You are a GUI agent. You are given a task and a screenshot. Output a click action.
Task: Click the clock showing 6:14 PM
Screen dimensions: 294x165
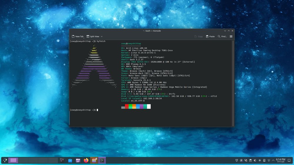pyautogui.click(x=280, y=160)
